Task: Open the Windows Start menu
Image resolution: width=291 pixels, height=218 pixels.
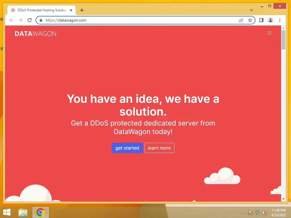Action: click(7, 212)
